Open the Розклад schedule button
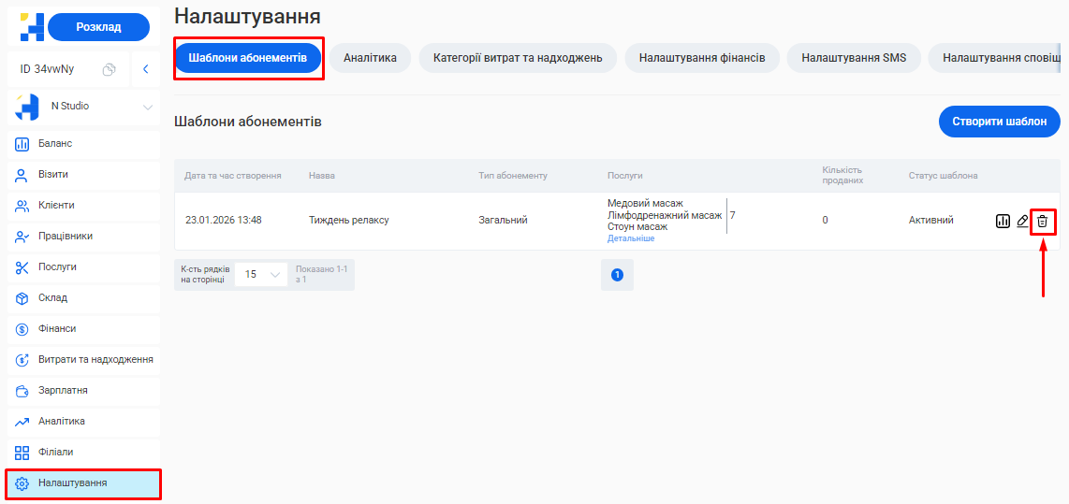 coord(99,27)
